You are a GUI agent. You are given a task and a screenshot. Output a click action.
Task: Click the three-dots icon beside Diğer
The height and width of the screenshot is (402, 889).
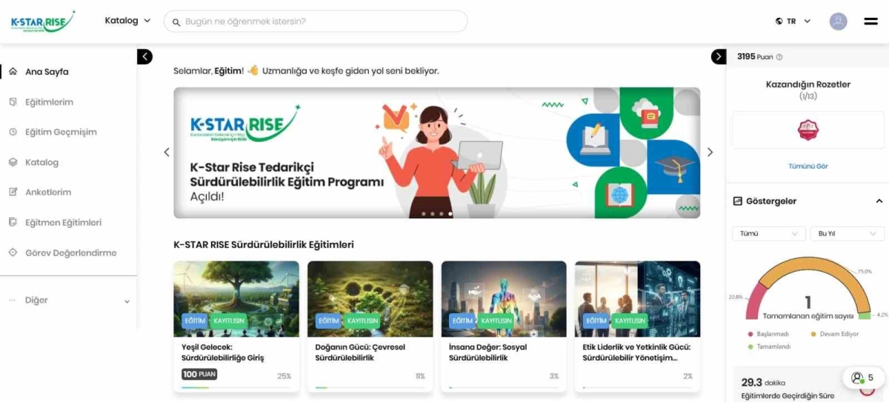coord(12,301)
